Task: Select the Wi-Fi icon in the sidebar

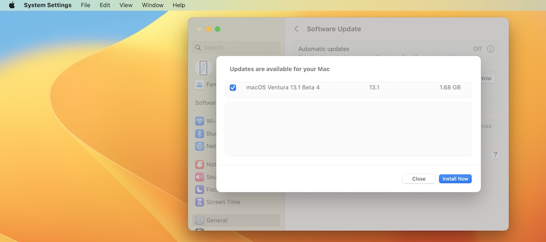Action: (200, 121)
